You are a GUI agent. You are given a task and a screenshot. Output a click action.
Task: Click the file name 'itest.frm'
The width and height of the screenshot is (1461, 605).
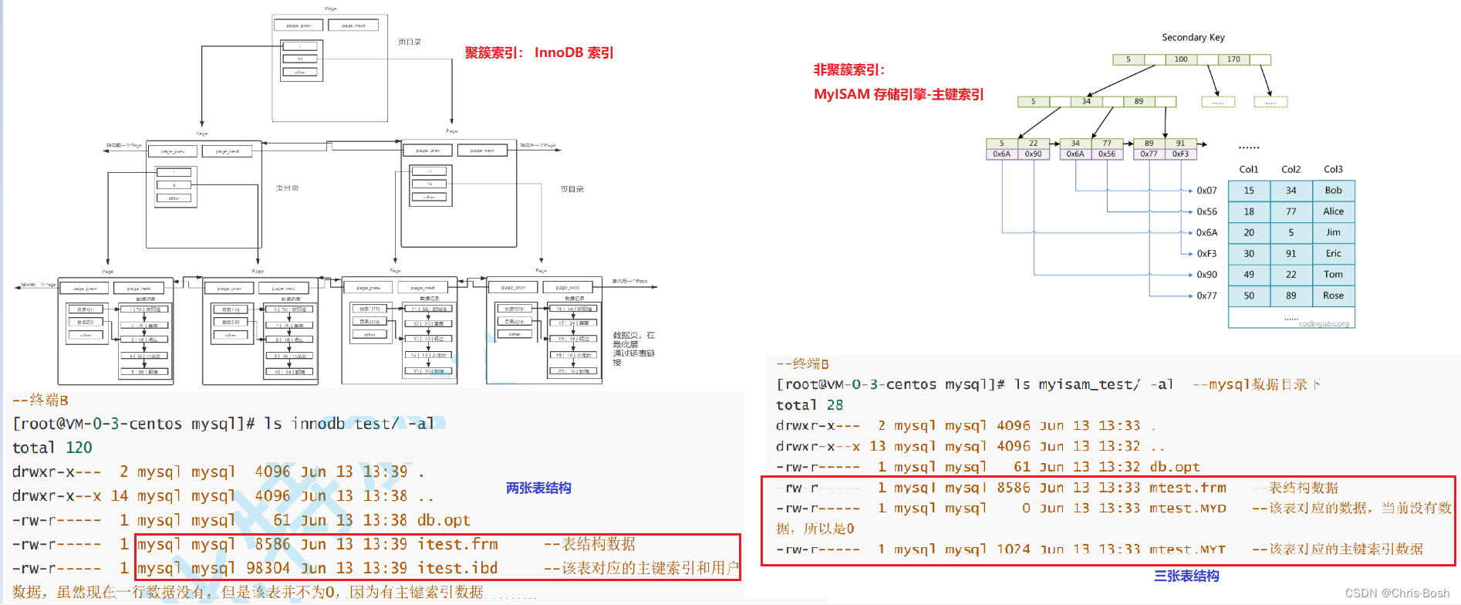(457, 544)
